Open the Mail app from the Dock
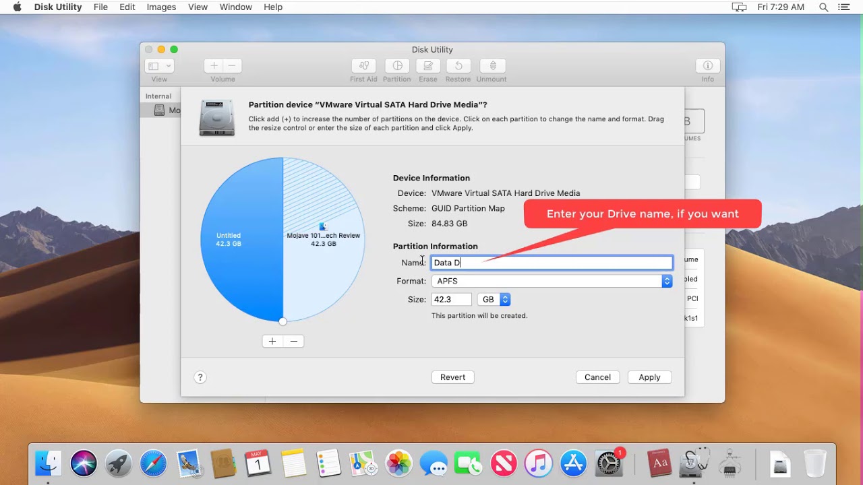863x485 pixels. click(189, 463)
